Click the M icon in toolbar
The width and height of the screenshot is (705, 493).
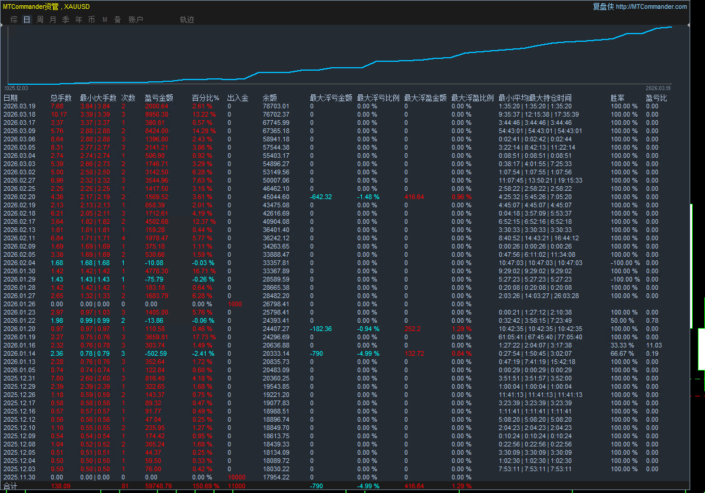[x=104, y=19]
